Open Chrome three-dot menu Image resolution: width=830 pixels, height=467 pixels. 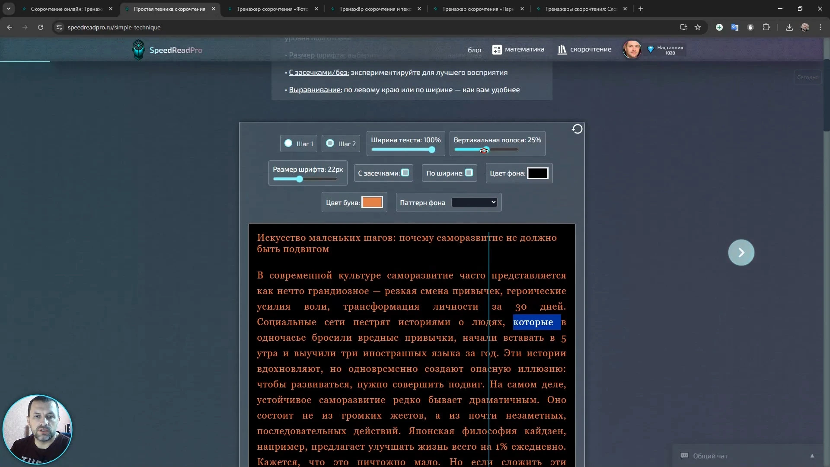[820, 27]
